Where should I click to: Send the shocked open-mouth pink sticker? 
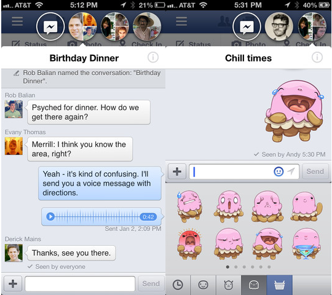click(x=229, y=206)
